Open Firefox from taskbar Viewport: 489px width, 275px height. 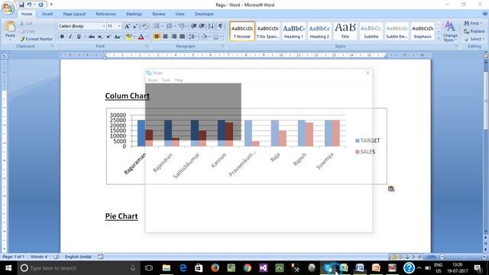(x=215, y=268)
